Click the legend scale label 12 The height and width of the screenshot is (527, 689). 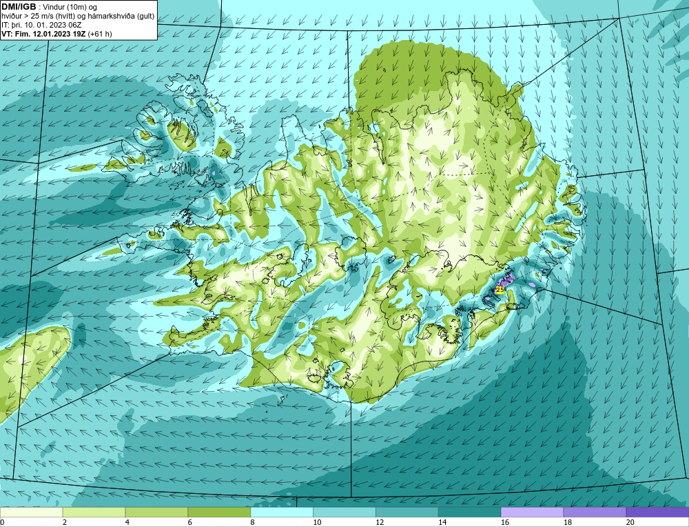tap(380, 522)
